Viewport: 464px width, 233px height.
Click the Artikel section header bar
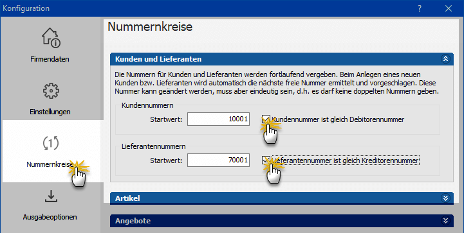click(x=282, y=198)
